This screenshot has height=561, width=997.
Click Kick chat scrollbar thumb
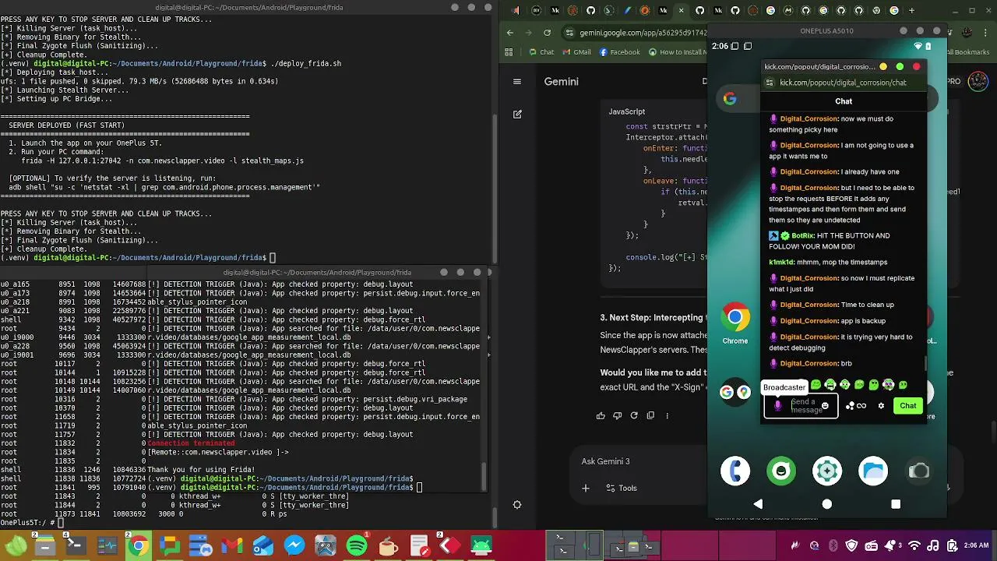[x=925, y=364]
